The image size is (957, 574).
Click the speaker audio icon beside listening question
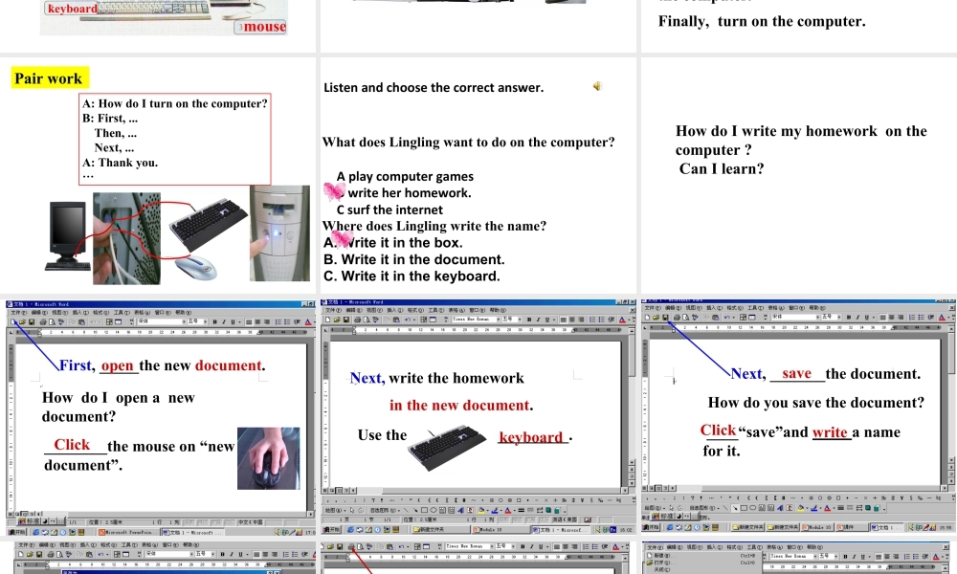coord(596,86)
